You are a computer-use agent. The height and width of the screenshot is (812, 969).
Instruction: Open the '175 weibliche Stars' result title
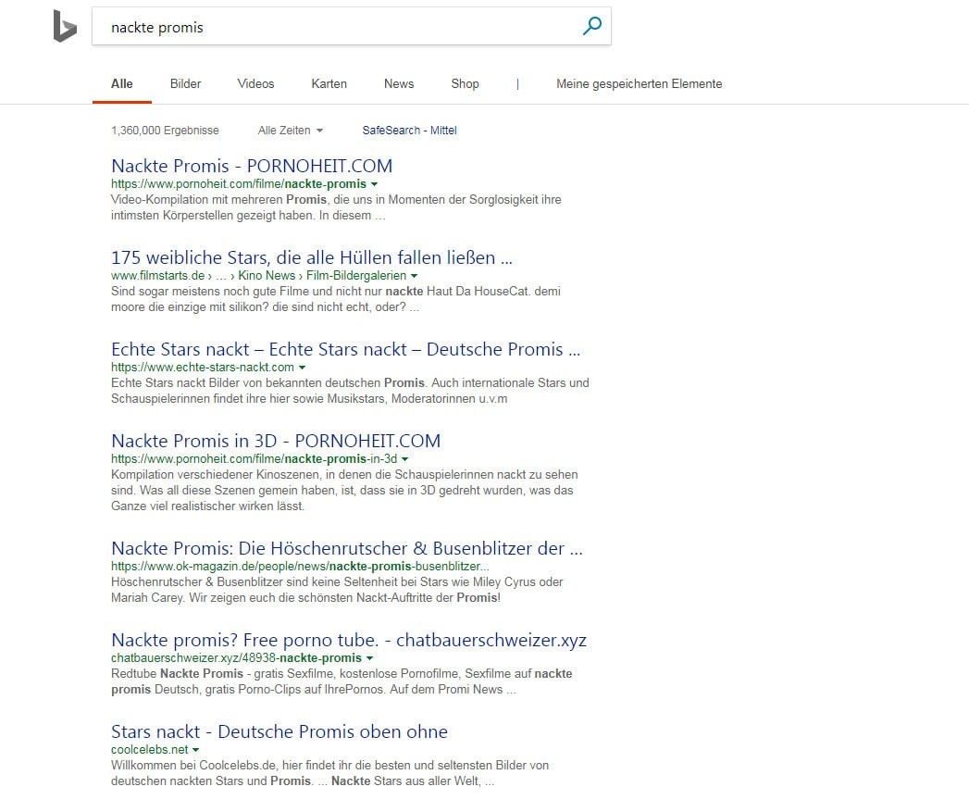(x=312, y=257)
